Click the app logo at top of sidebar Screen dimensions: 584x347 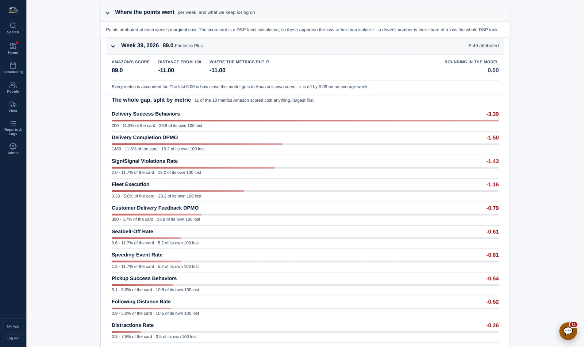tap(13, 10)
